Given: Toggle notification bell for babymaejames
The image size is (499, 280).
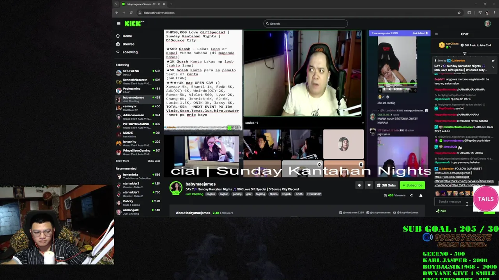Looking at the screenshot, I should 359,185.
